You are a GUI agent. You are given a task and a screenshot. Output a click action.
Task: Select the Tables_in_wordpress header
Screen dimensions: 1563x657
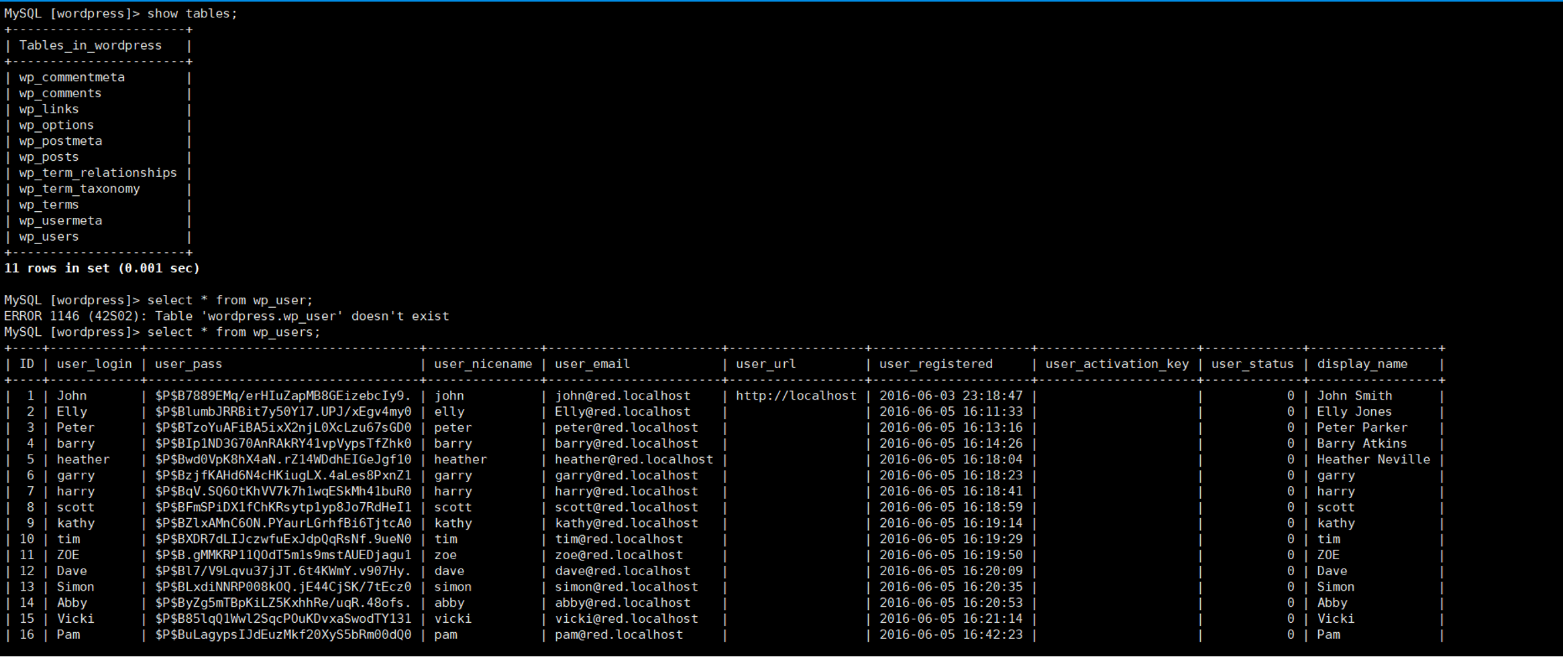[x=91, y=46]
